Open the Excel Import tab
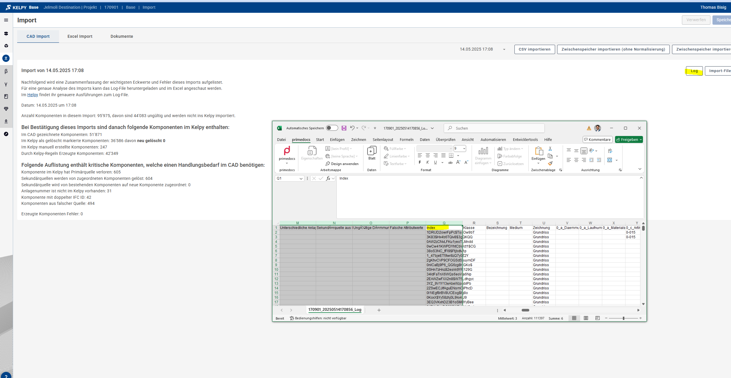This screenshot has height=378, width=731. coord(80,36)
